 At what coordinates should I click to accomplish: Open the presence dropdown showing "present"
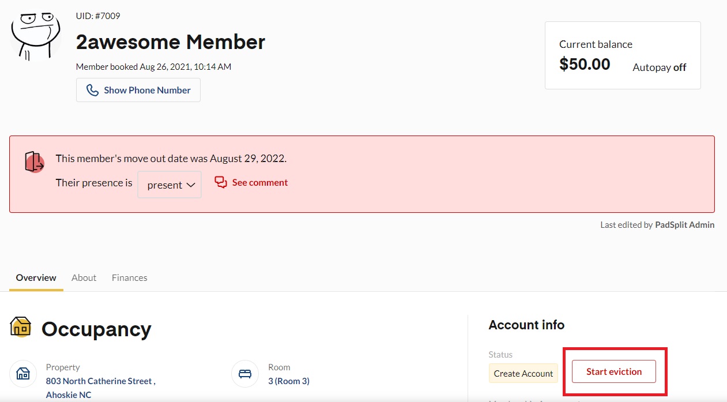point(169,185)
